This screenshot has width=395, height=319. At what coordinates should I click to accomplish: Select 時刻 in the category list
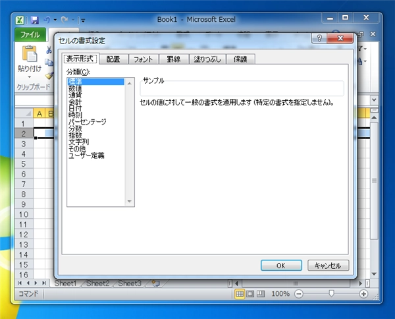pos(95,115)
